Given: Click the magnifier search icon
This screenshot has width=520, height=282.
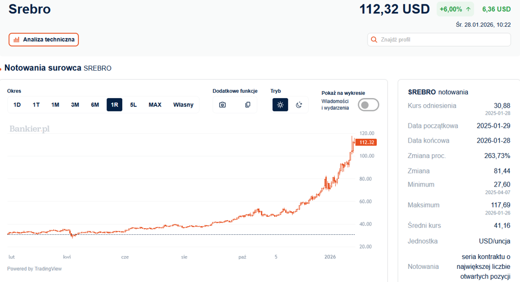Looking at the screenshot, I should click(x=374, y=40).
